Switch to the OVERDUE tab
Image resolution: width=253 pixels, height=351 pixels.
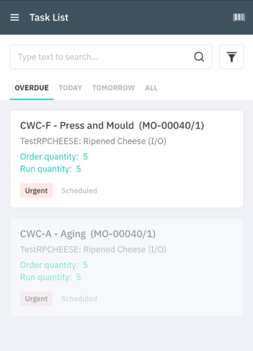[32, 88]
